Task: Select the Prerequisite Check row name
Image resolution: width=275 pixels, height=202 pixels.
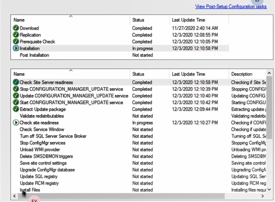Action: coord(37,41)
